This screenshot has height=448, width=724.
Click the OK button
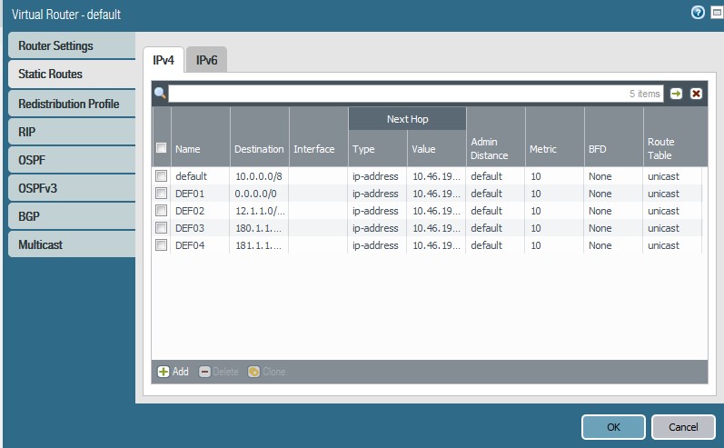[x=613, y=427]
